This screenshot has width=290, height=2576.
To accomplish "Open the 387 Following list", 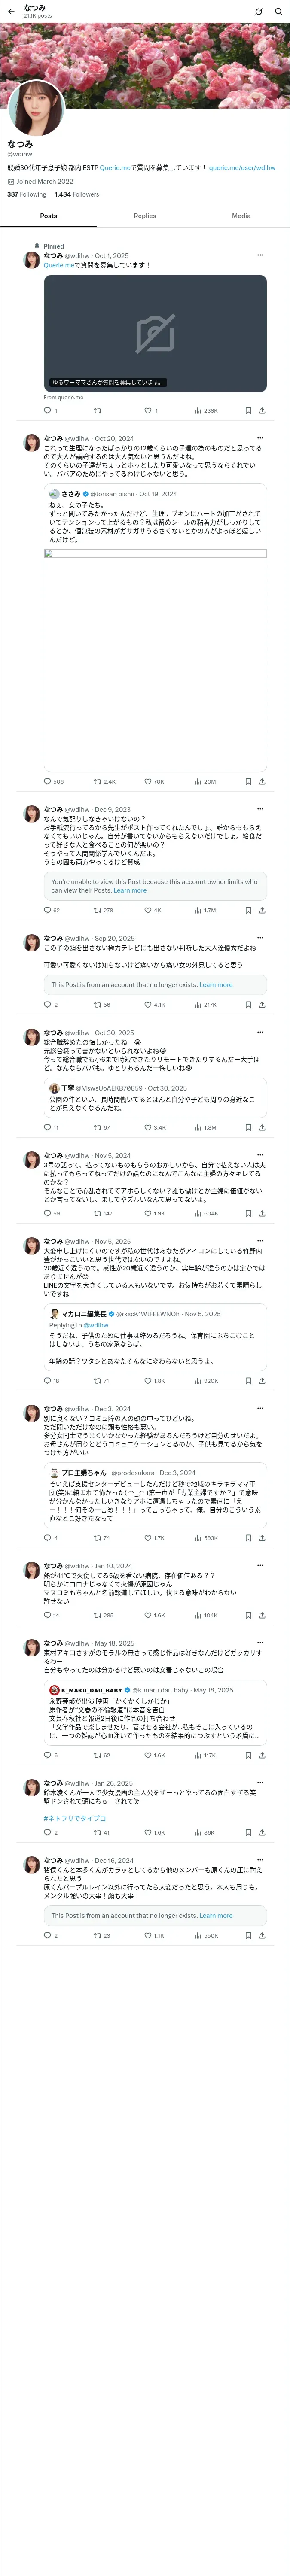I will [27, 195].
